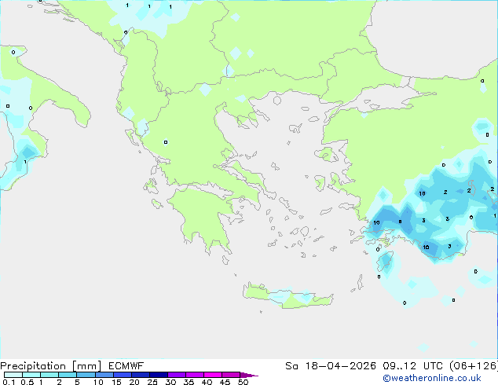Screen dimensions: 498x385
Task: Click the "(06+126)" forecast run text
Action: tap(474, 366)
